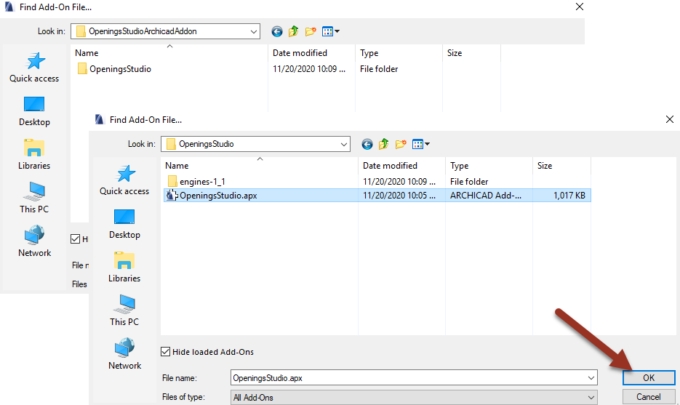Go back using the back dialog's back arrow
The height and width of the screenshot is (405, 680).
coord(276,31)
